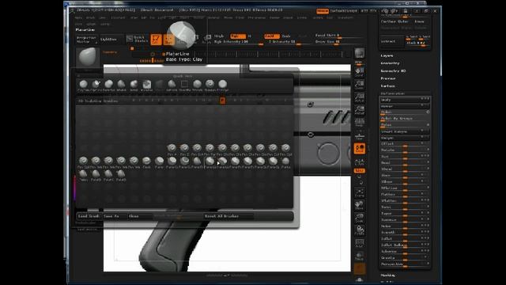Click the AAHalf icon
This screenshot has width=506, height=285.
point(359,110)
